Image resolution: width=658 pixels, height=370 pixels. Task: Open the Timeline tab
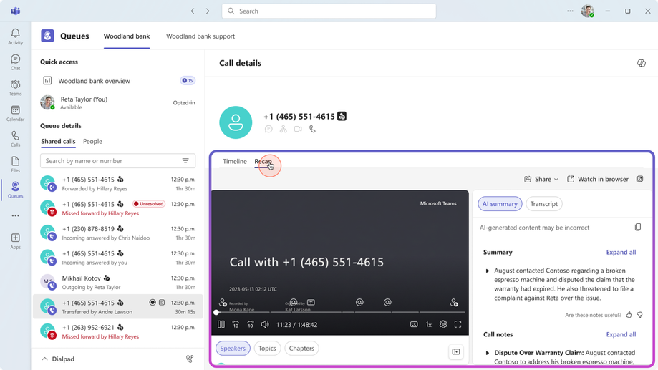235,161
